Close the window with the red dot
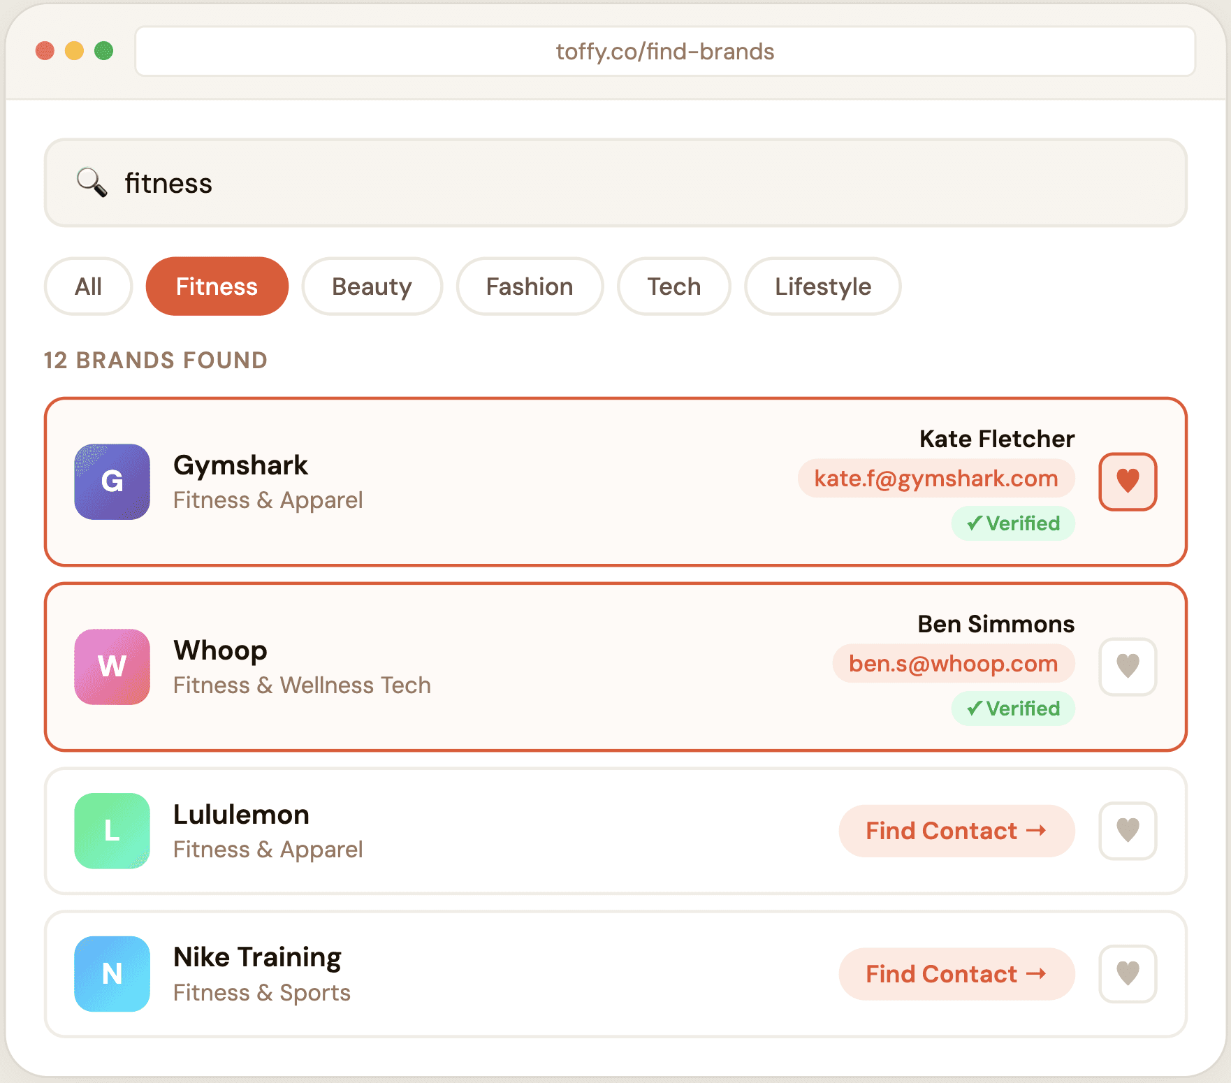This screenshot has height=1083, width=1231. point(45,51)
